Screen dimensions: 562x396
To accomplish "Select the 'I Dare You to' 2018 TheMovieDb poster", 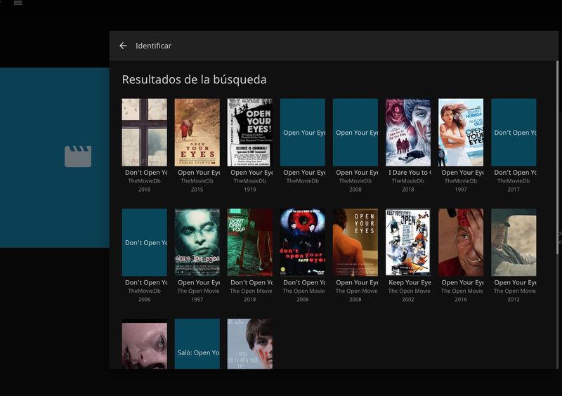I will click(407, 132).
